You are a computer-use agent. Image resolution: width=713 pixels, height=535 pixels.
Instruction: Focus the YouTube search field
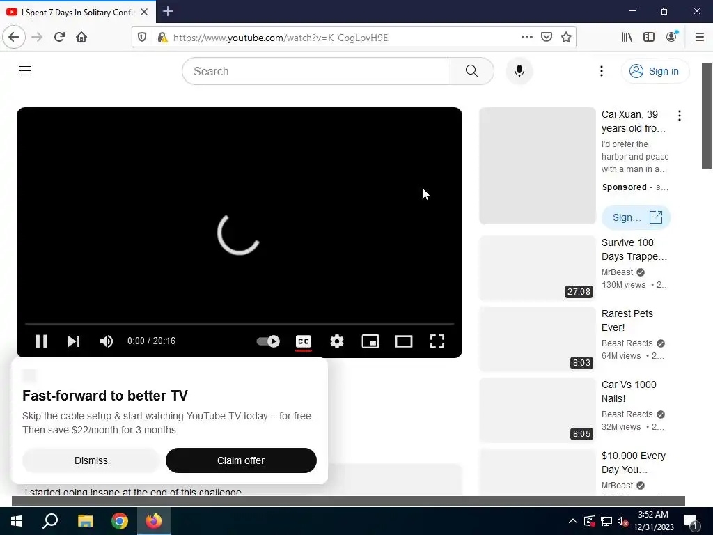pyautogui.click(x=316, y=71)
